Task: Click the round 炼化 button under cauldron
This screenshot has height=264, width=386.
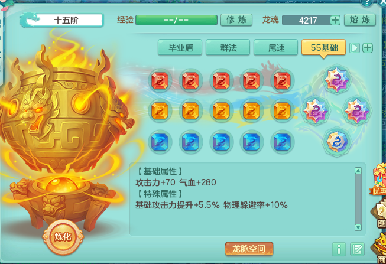Action: [63, 237]
